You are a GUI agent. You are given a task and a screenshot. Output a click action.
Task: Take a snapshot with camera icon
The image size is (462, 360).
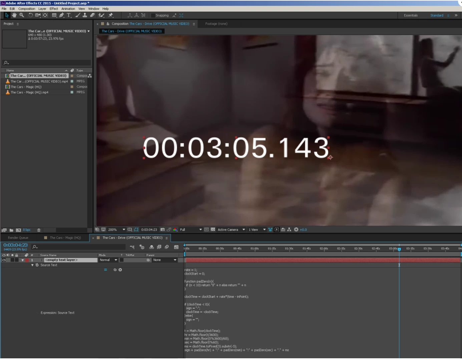(x=162, y=230)
